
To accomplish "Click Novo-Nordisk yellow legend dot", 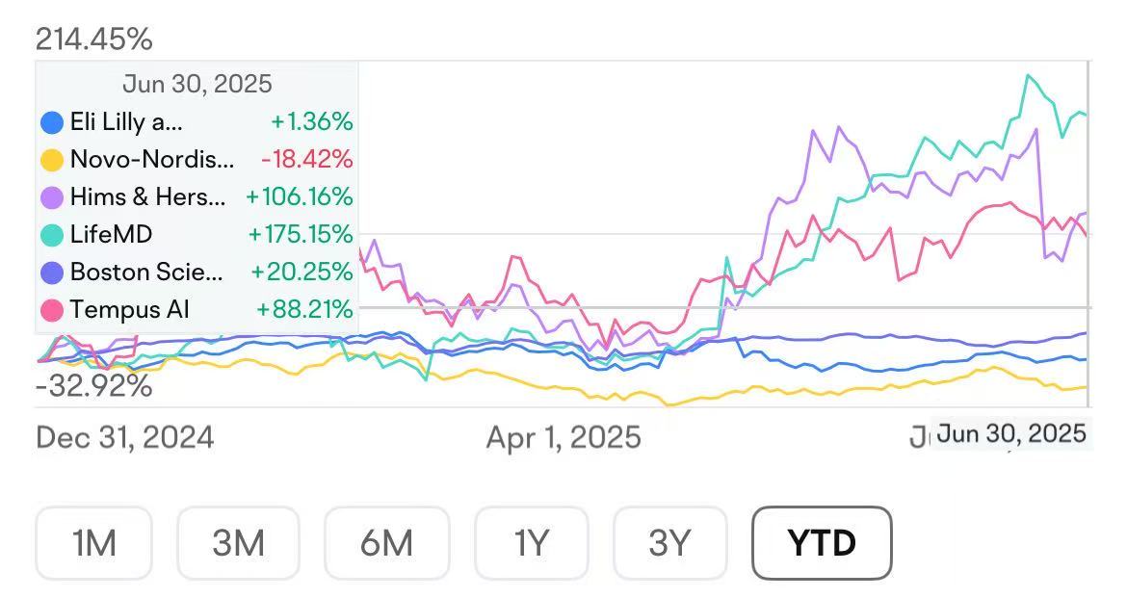I will [x=52, y=160].
